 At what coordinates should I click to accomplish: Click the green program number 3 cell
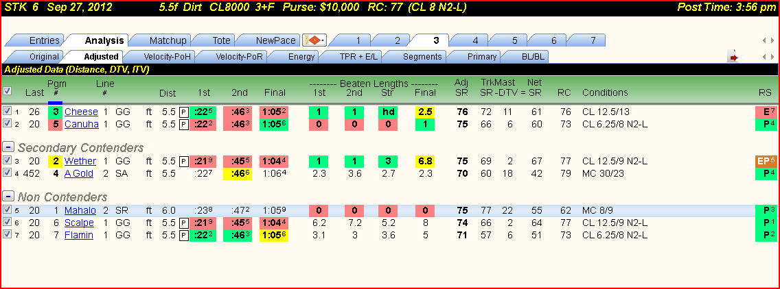click(55, 112)
